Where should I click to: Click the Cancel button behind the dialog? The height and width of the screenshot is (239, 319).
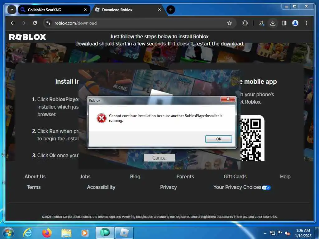coord(159,158)
